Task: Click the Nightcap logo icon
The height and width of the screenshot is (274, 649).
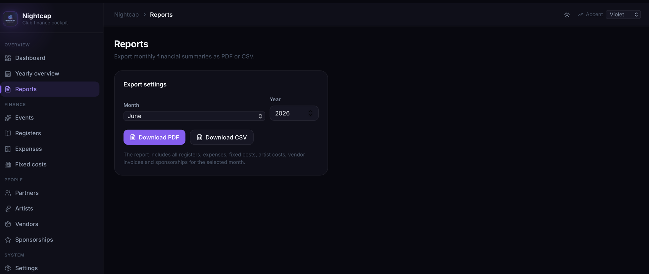Action: (10, 19)
